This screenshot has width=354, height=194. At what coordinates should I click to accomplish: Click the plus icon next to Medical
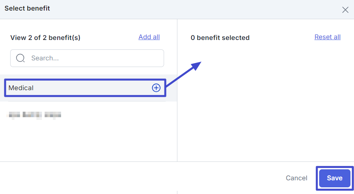coord(156,88)
